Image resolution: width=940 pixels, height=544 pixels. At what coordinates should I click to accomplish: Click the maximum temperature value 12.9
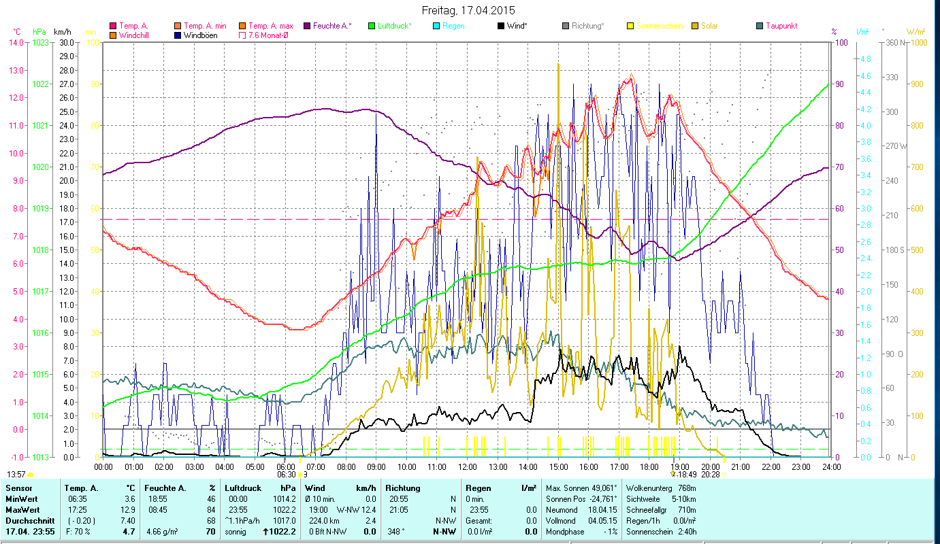(128, 509)
